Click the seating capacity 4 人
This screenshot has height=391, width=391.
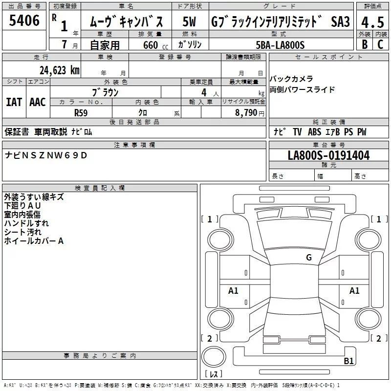coord(210,93)
